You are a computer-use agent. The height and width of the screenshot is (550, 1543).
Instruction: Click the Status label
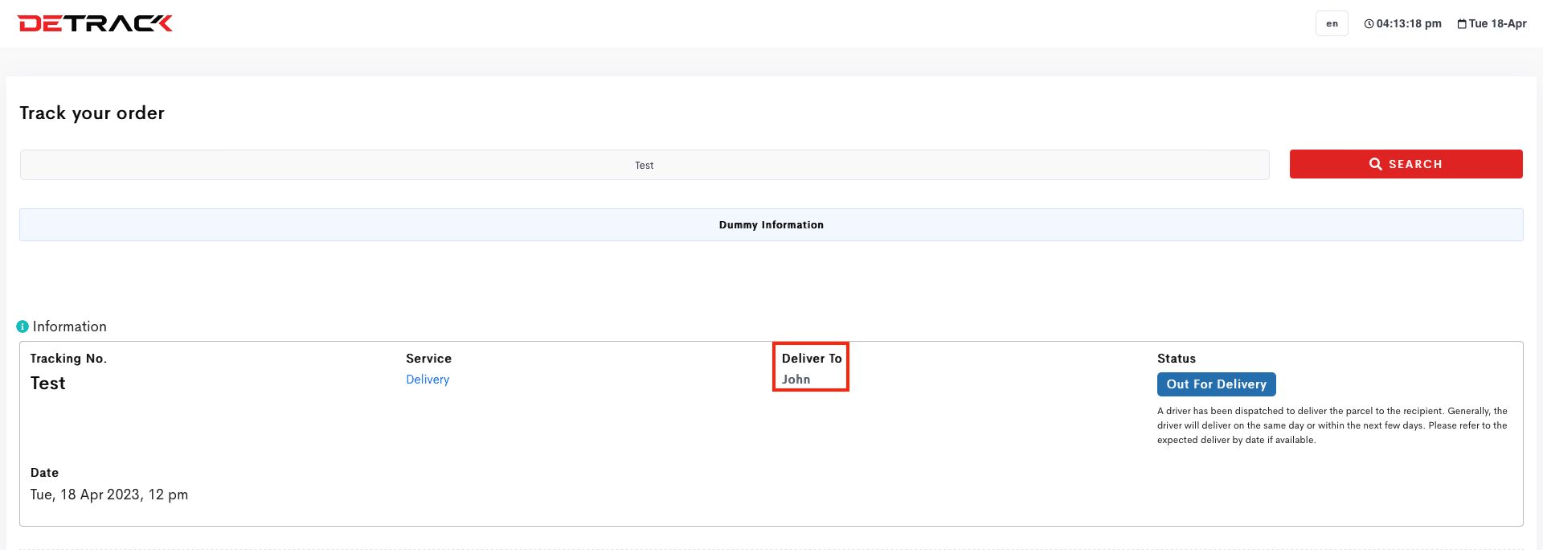coord(1177,359)
